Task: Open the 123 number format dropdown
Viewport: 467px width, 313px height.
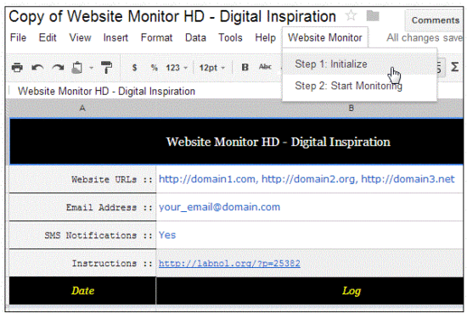Action: pyautogui.click(x=177, y=68)
